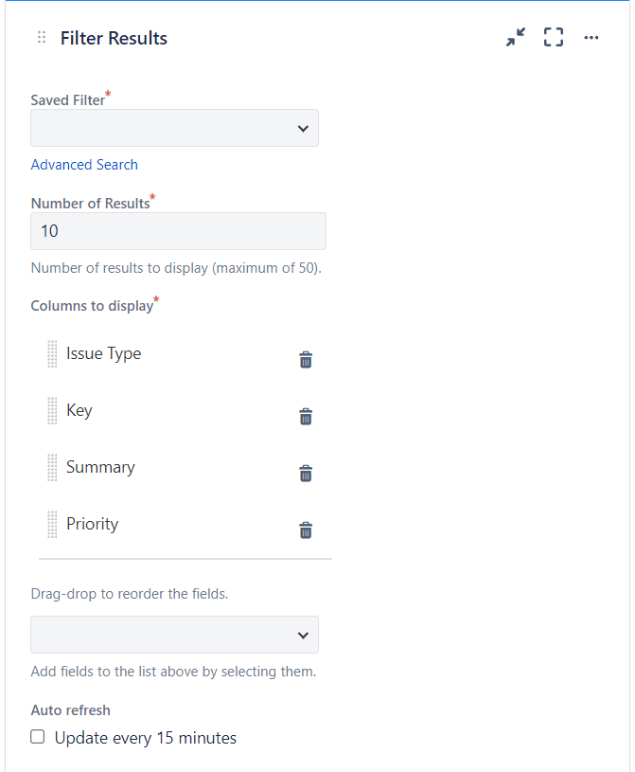Select the Issue Type column entry
The height and width of the screenshot is (772, 635).
(104, 354)
